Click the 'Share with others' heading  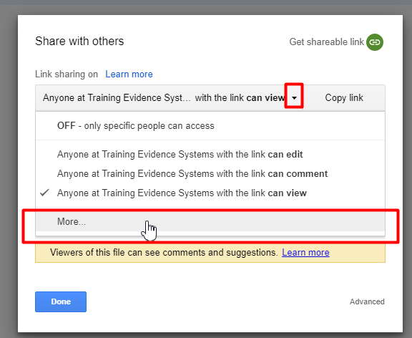pyautogui.click(x=79, y=42)
